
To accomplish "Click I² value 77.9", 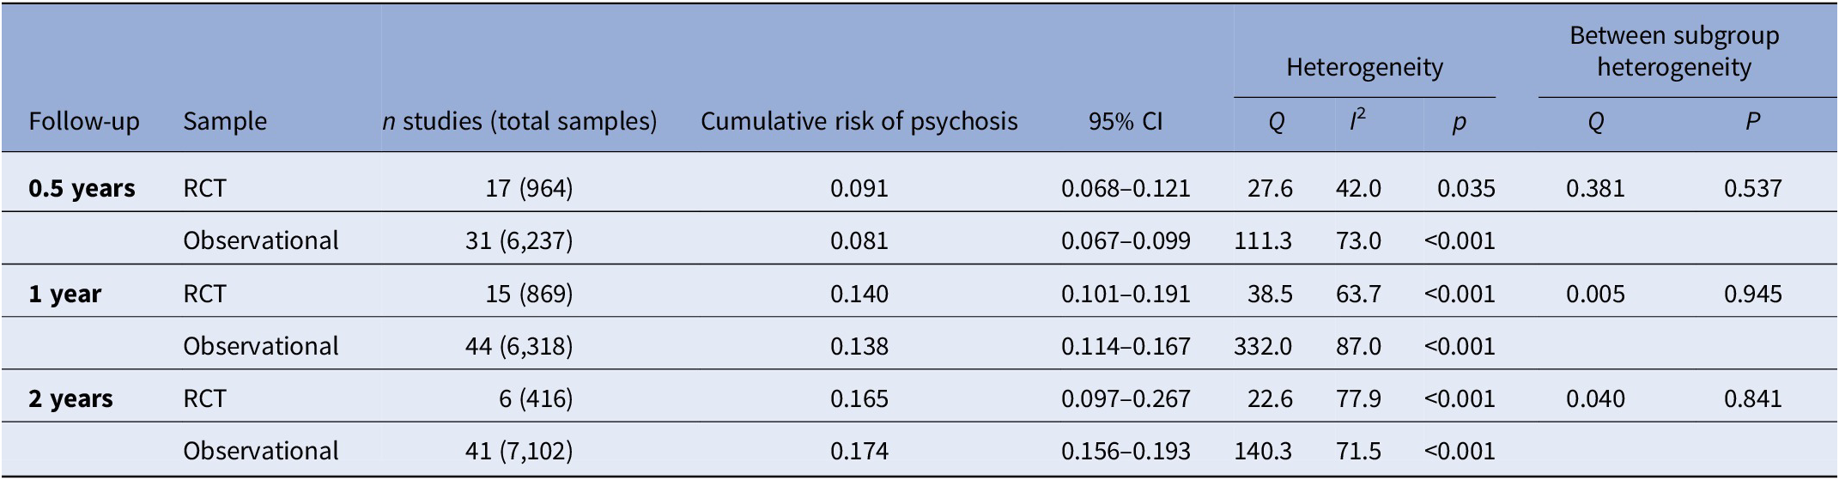I will [1358, 398].
